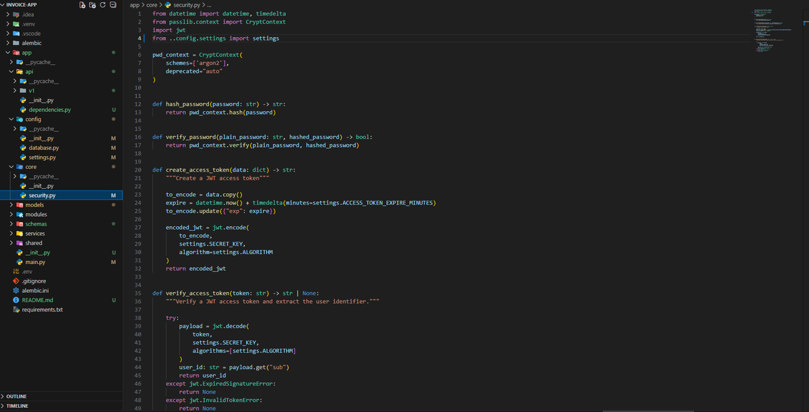
Task: Click the U status badge on README.md row
Action: [114, 300]
